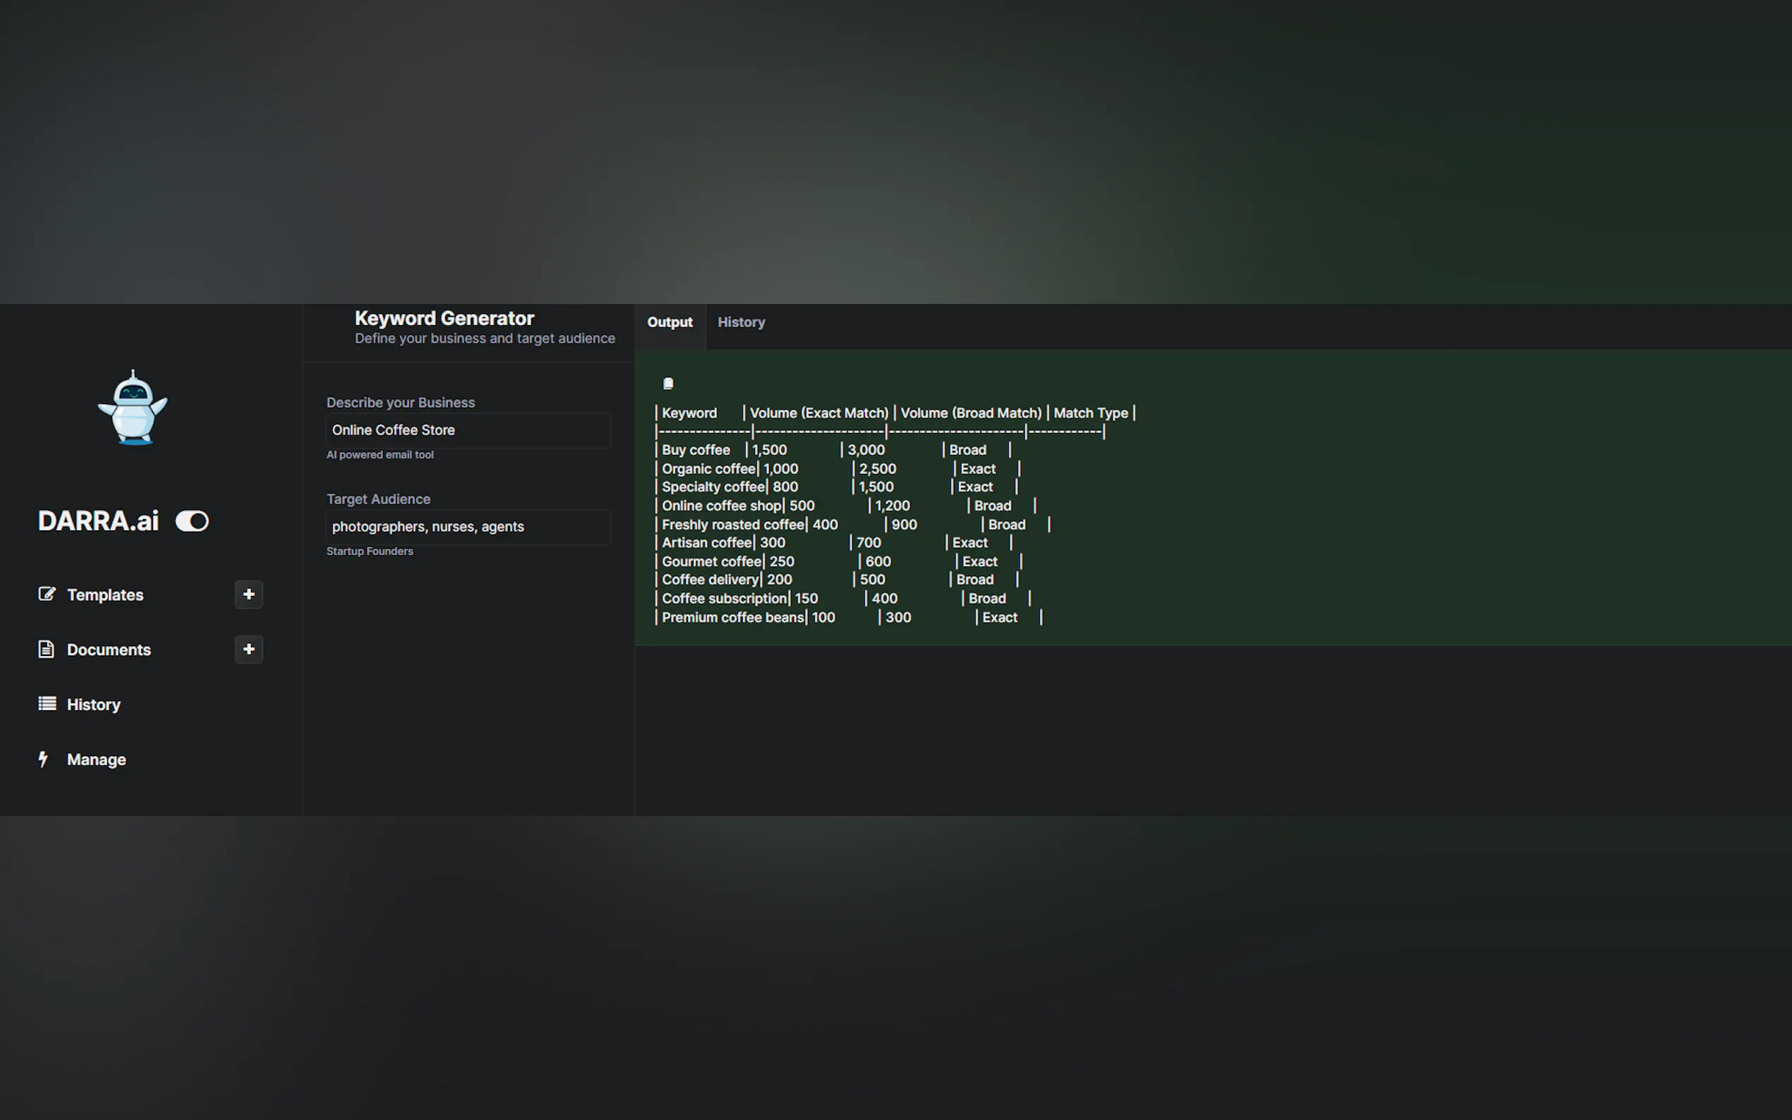
Task: Toggle the switch beside DARRA.ai
Action: [x=192, y=521]
